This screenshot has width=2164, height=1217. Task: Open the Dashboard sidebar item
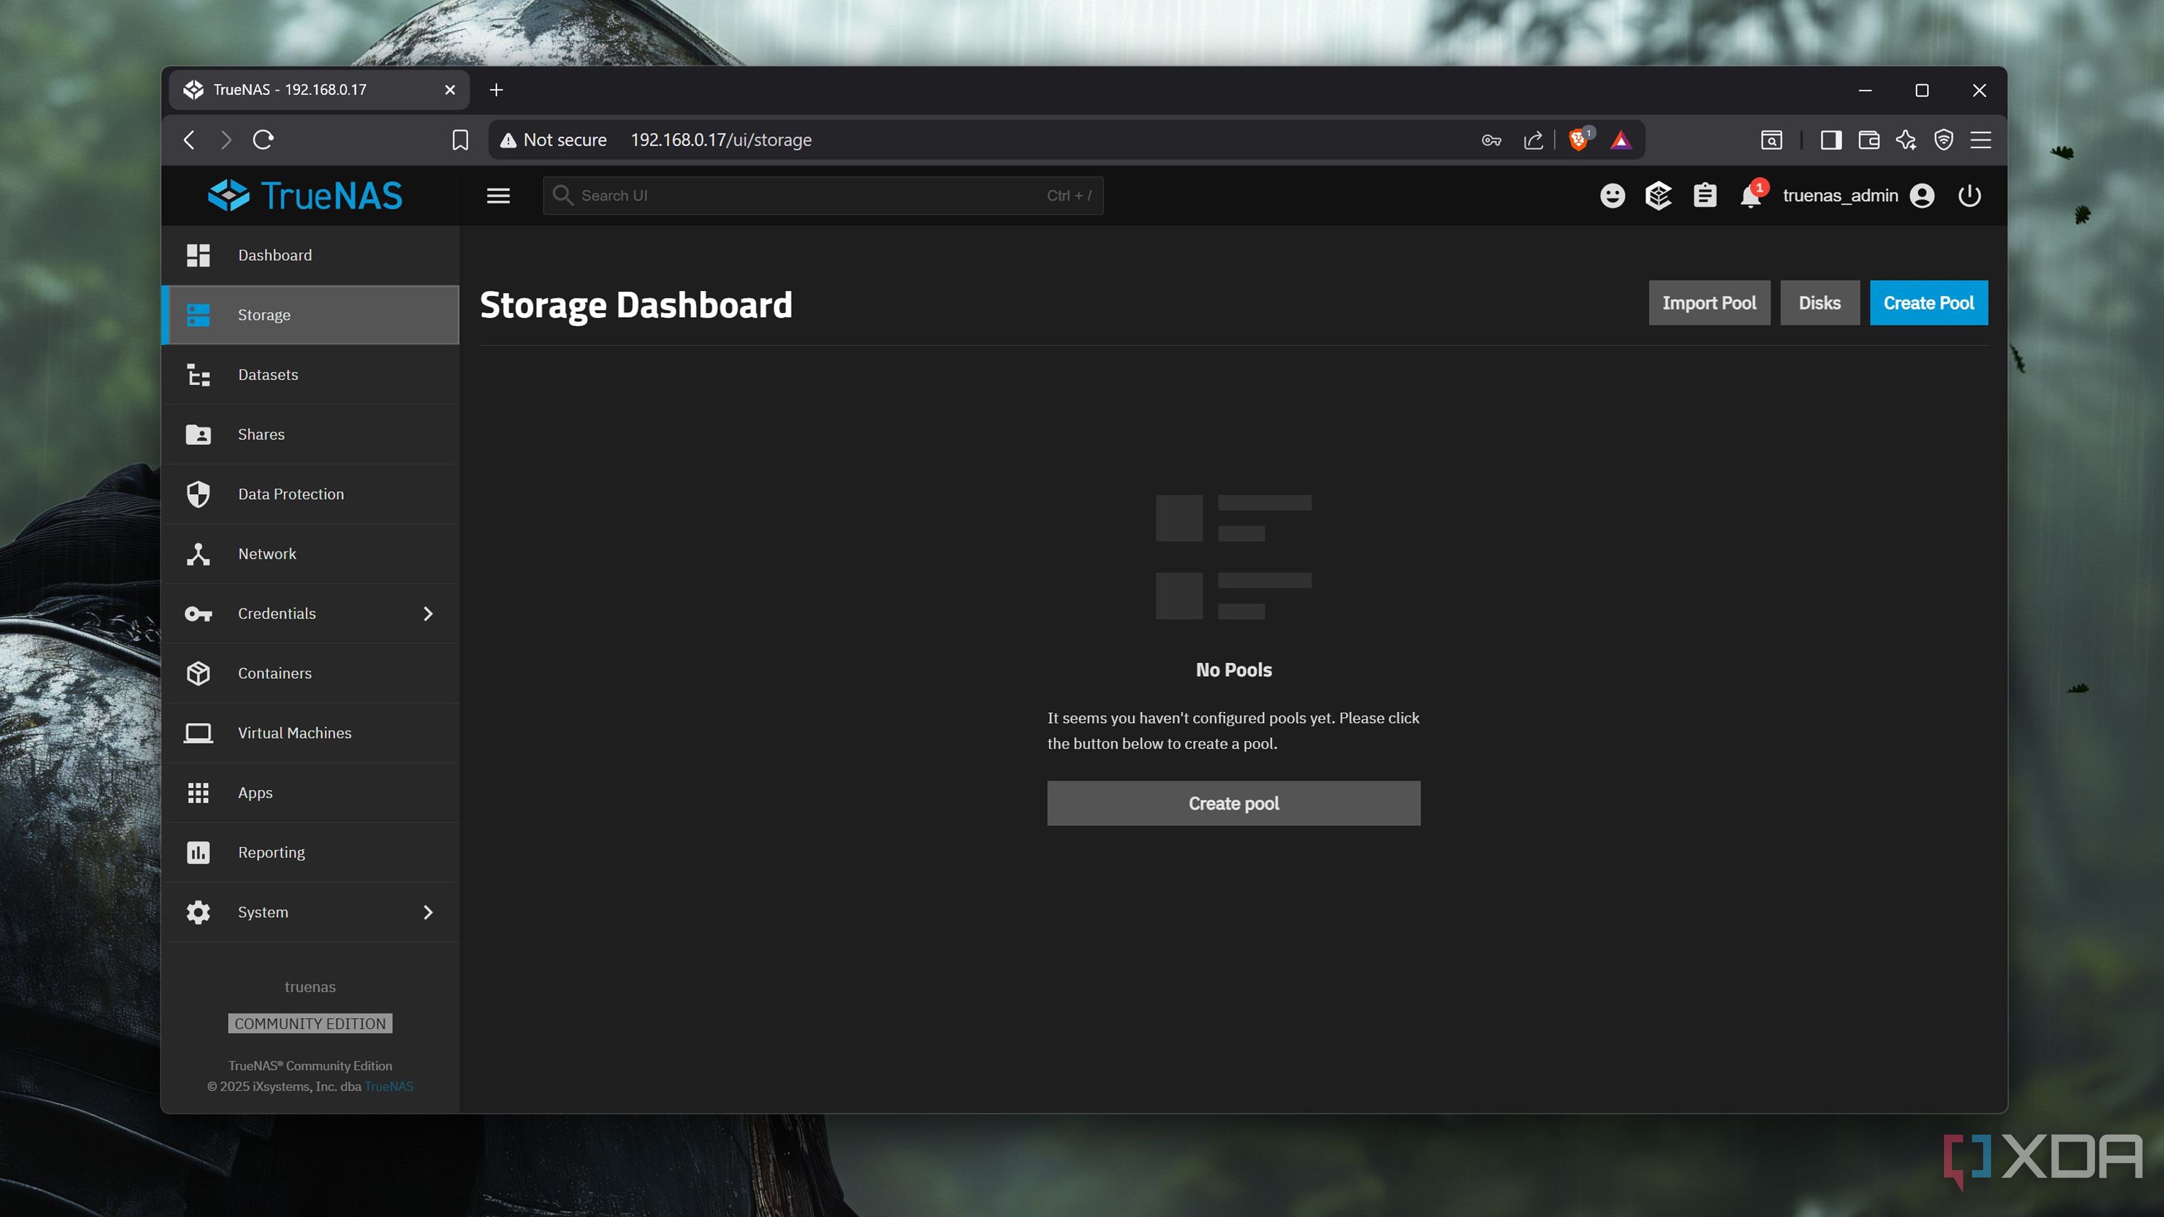click(x=310, y=255)
